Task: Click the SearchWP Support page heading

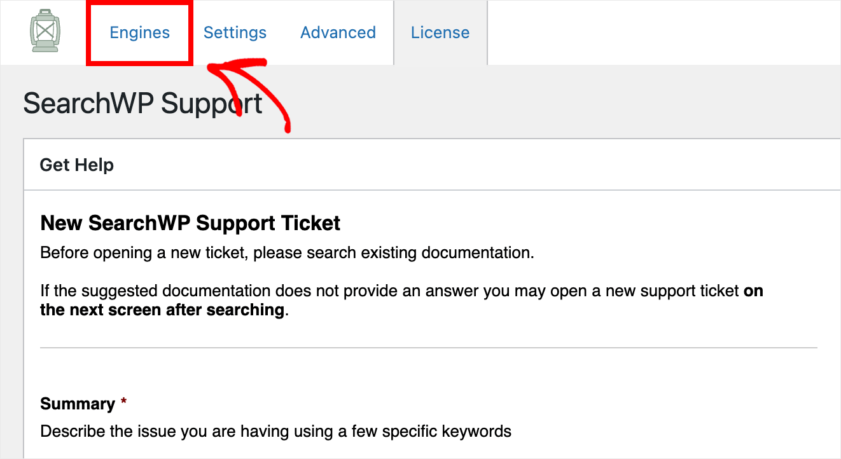Action: click(x=143, y=104)
